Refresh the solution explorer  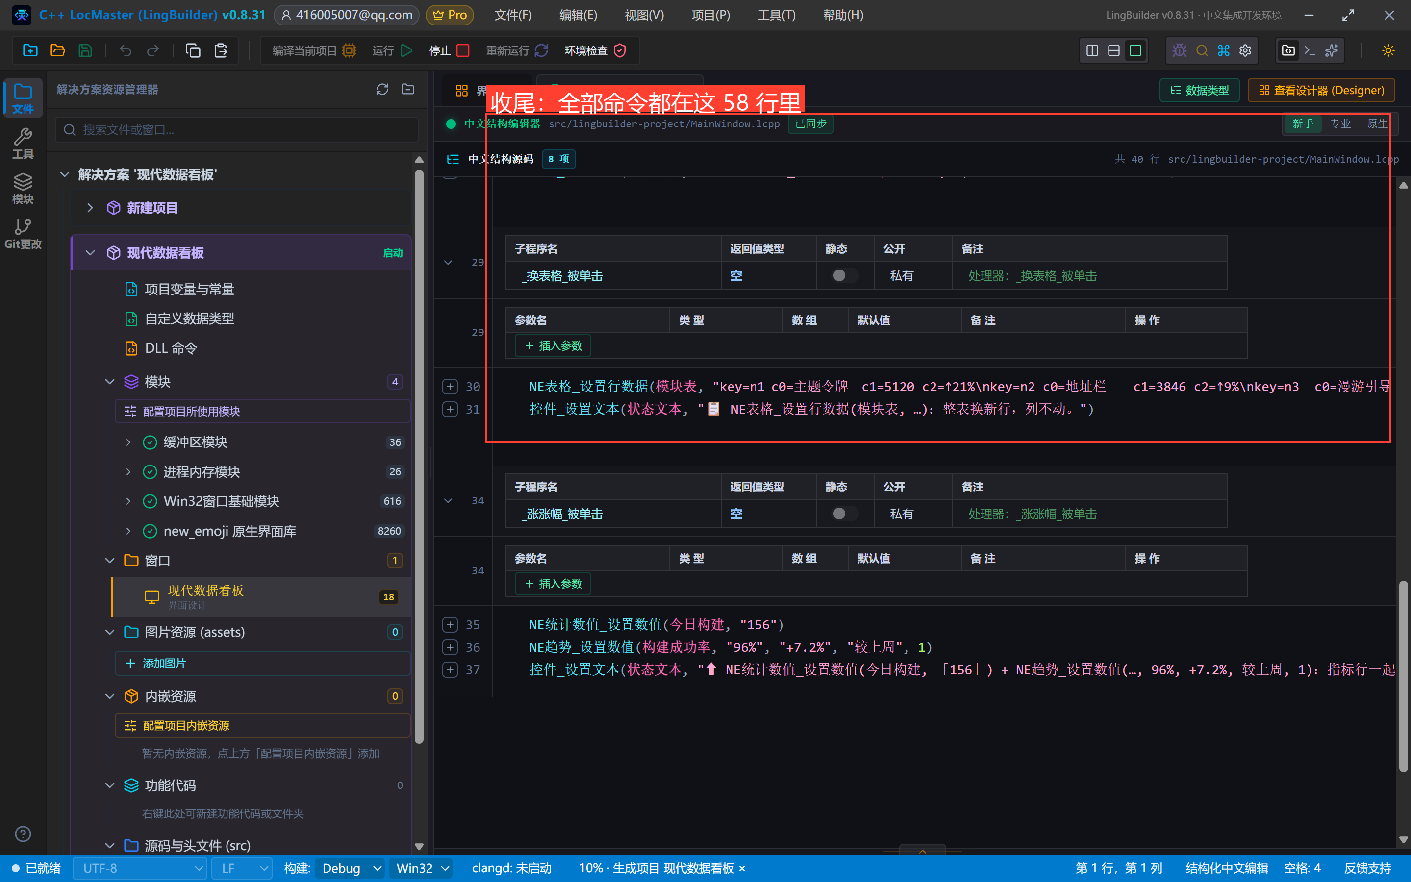click(382, 89)
